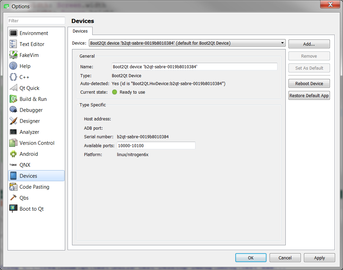This screenshot has width=343, height=270.
Task: Close the Options dialog window
Action: (330, 4)
